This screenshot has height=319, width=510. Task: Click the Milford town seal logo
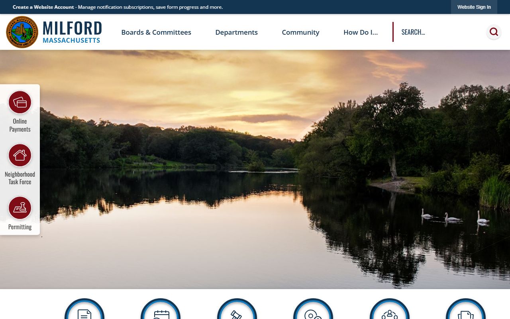[22, 32]
